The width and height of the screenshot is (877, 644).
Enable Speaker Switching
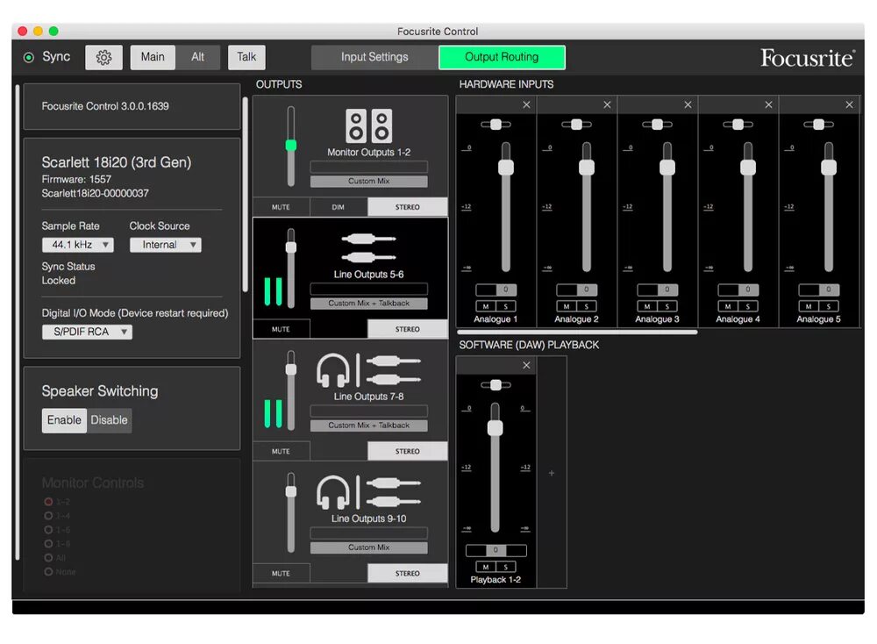[64, 420]
